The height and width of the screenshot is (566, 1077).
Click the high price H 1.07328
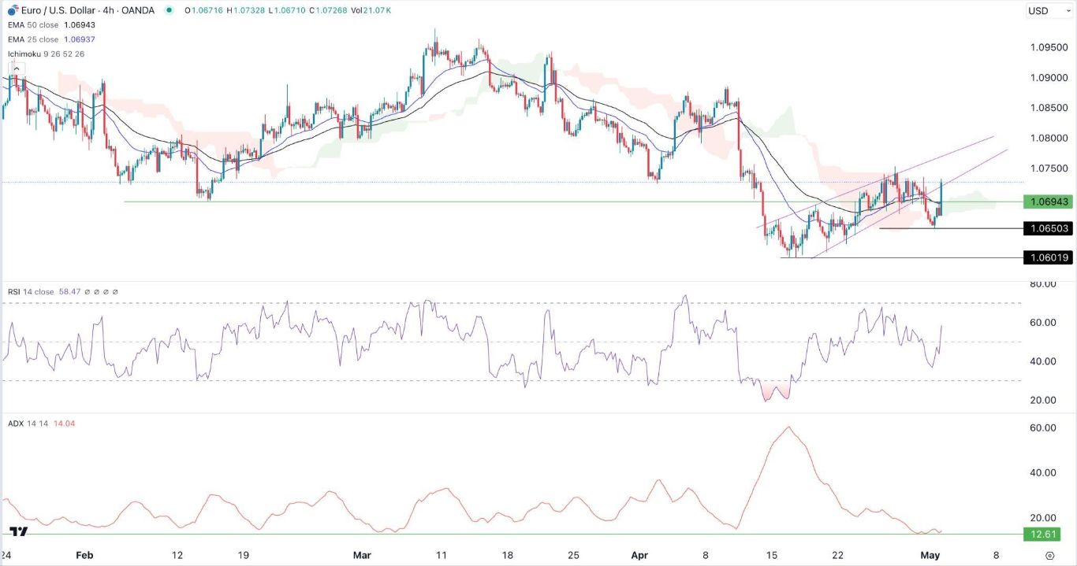pyautogui.click(x=246, y=10)
